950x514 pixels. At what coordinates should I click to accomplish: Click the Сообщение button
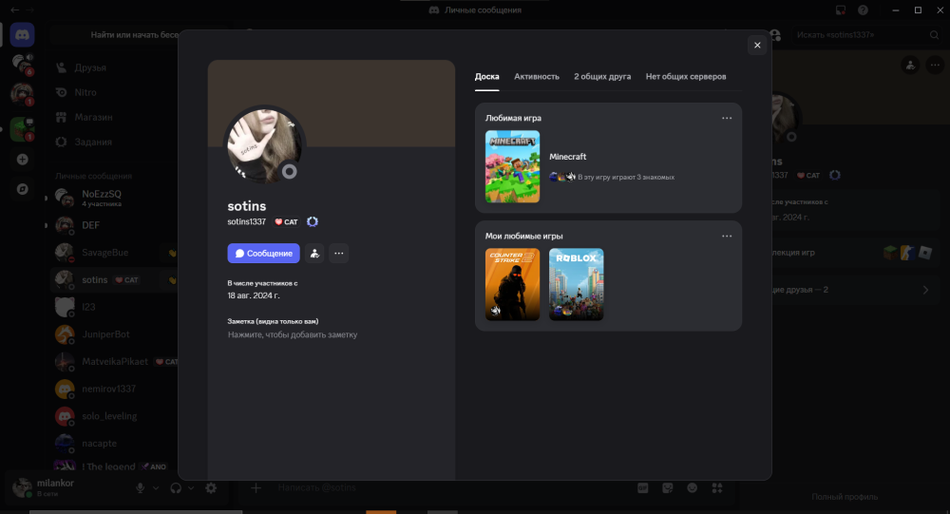pos(263,254)
